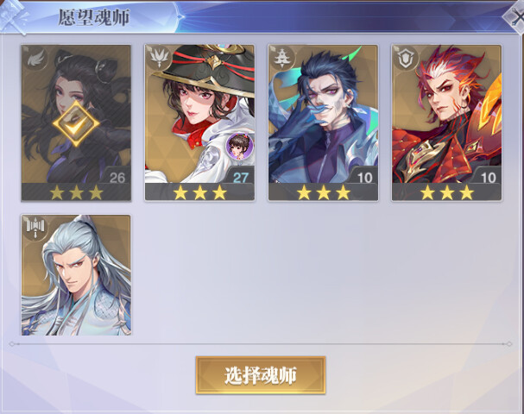Click the three stars under blue-haired card

[323, 192]
